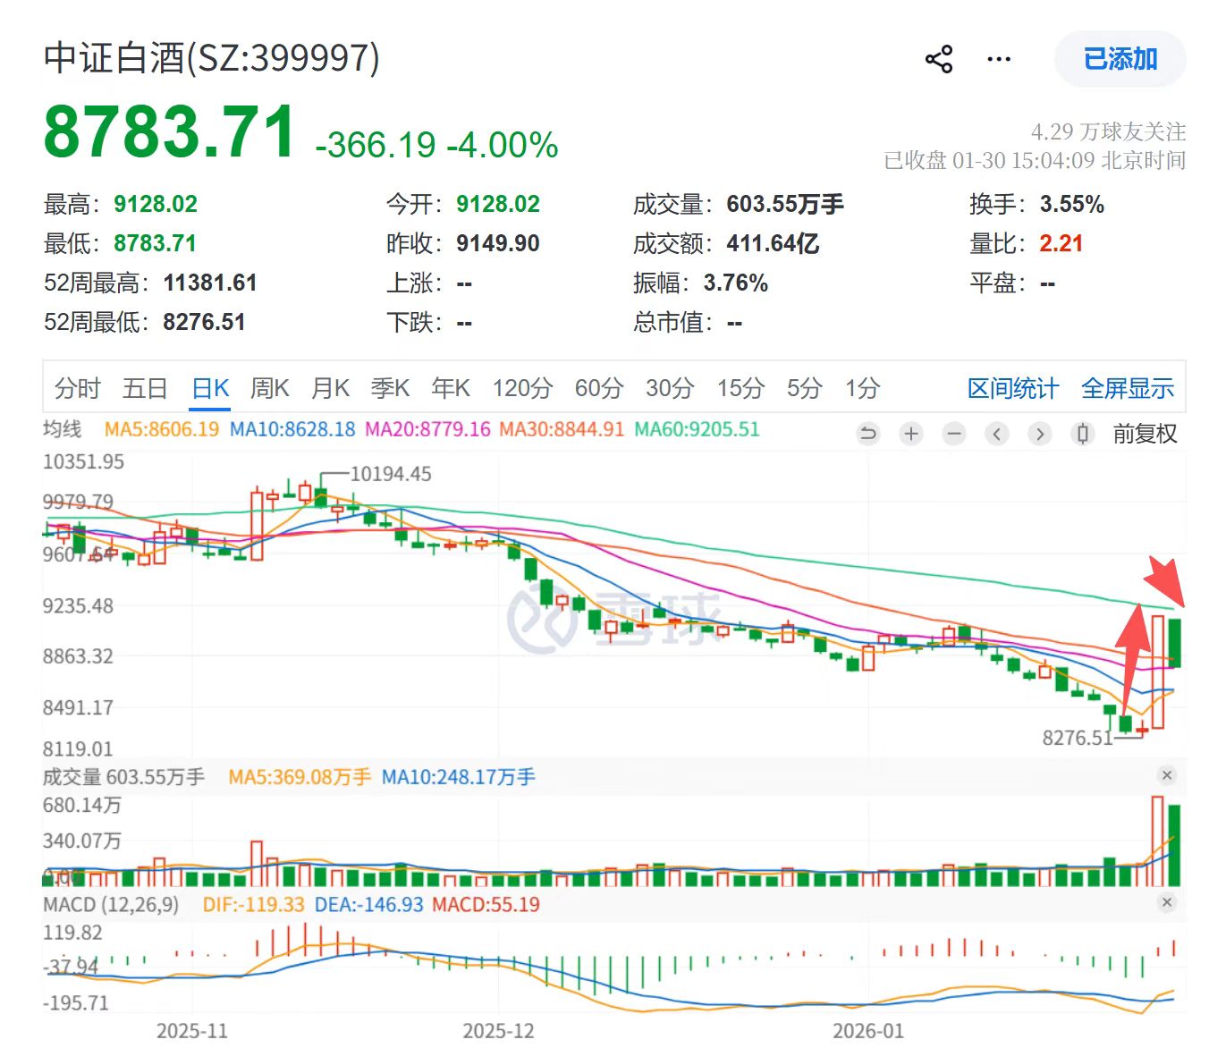Switch to the 15分 interval tab
The height and width of the screenshot is (1048, 1209).
pyautogui.click(x=740, y=388)
